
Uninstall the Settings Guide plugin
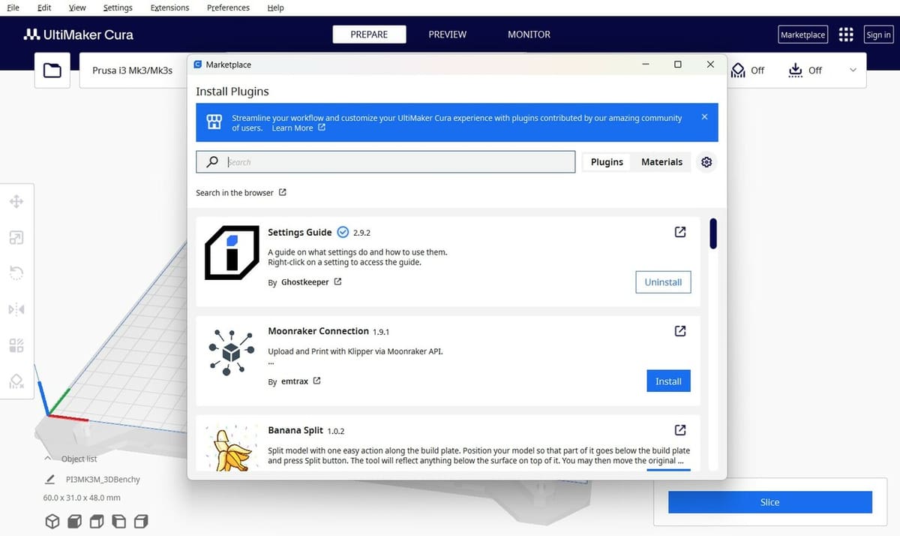(663, 282)
